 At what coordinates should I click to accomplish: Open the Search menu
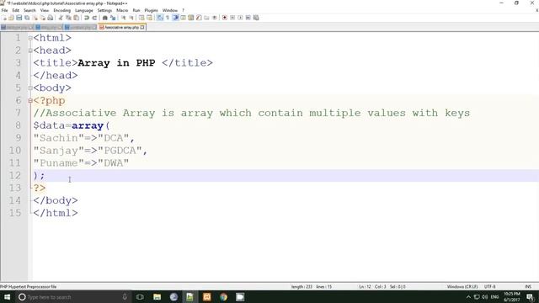point(29,10)
